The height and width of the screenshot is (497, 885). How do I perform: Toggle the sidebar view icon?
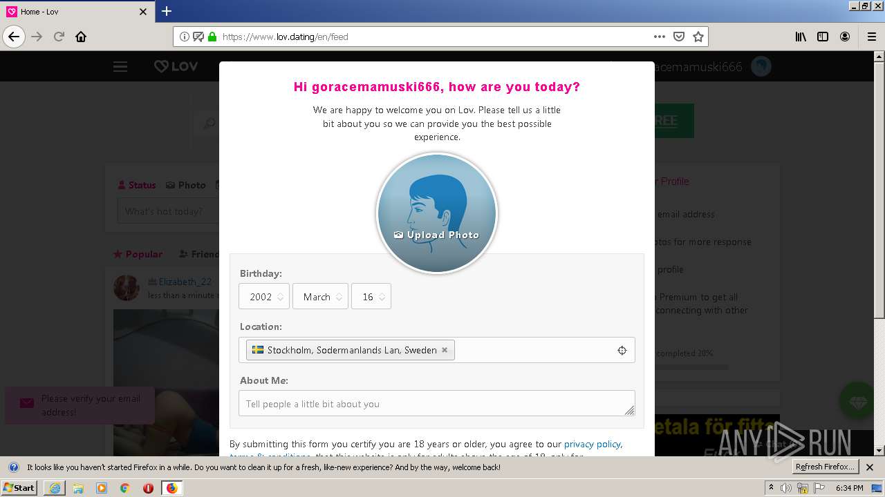tap(823, 37)
